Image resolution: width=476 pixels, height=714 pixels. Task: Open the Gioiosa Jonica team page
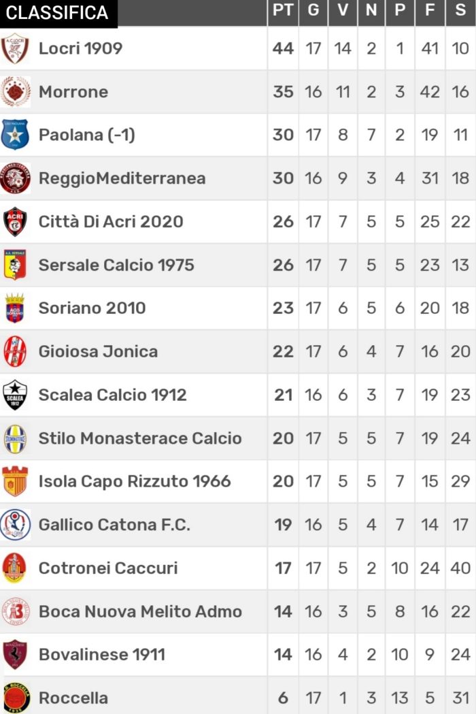99,351
